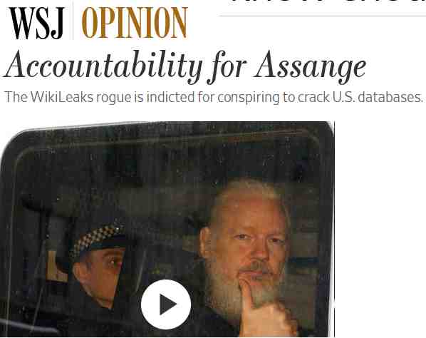Viewport: 426px width, 338px height.
Task: Click the checkered police cap in photo
Action: click(x=98, y=238)
